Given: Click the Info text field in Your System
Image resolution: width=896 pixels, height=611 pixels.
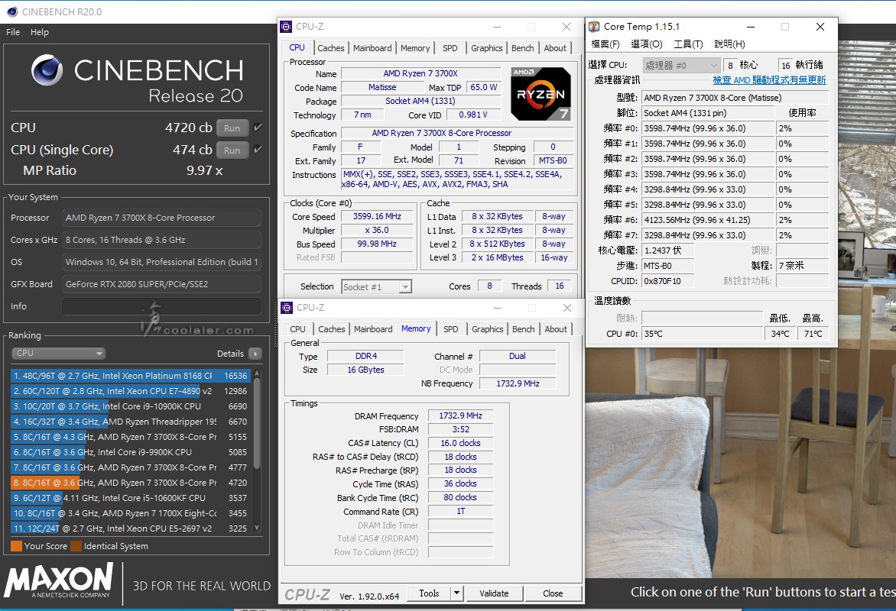Looking at the screenshot, I should (161, 306).
